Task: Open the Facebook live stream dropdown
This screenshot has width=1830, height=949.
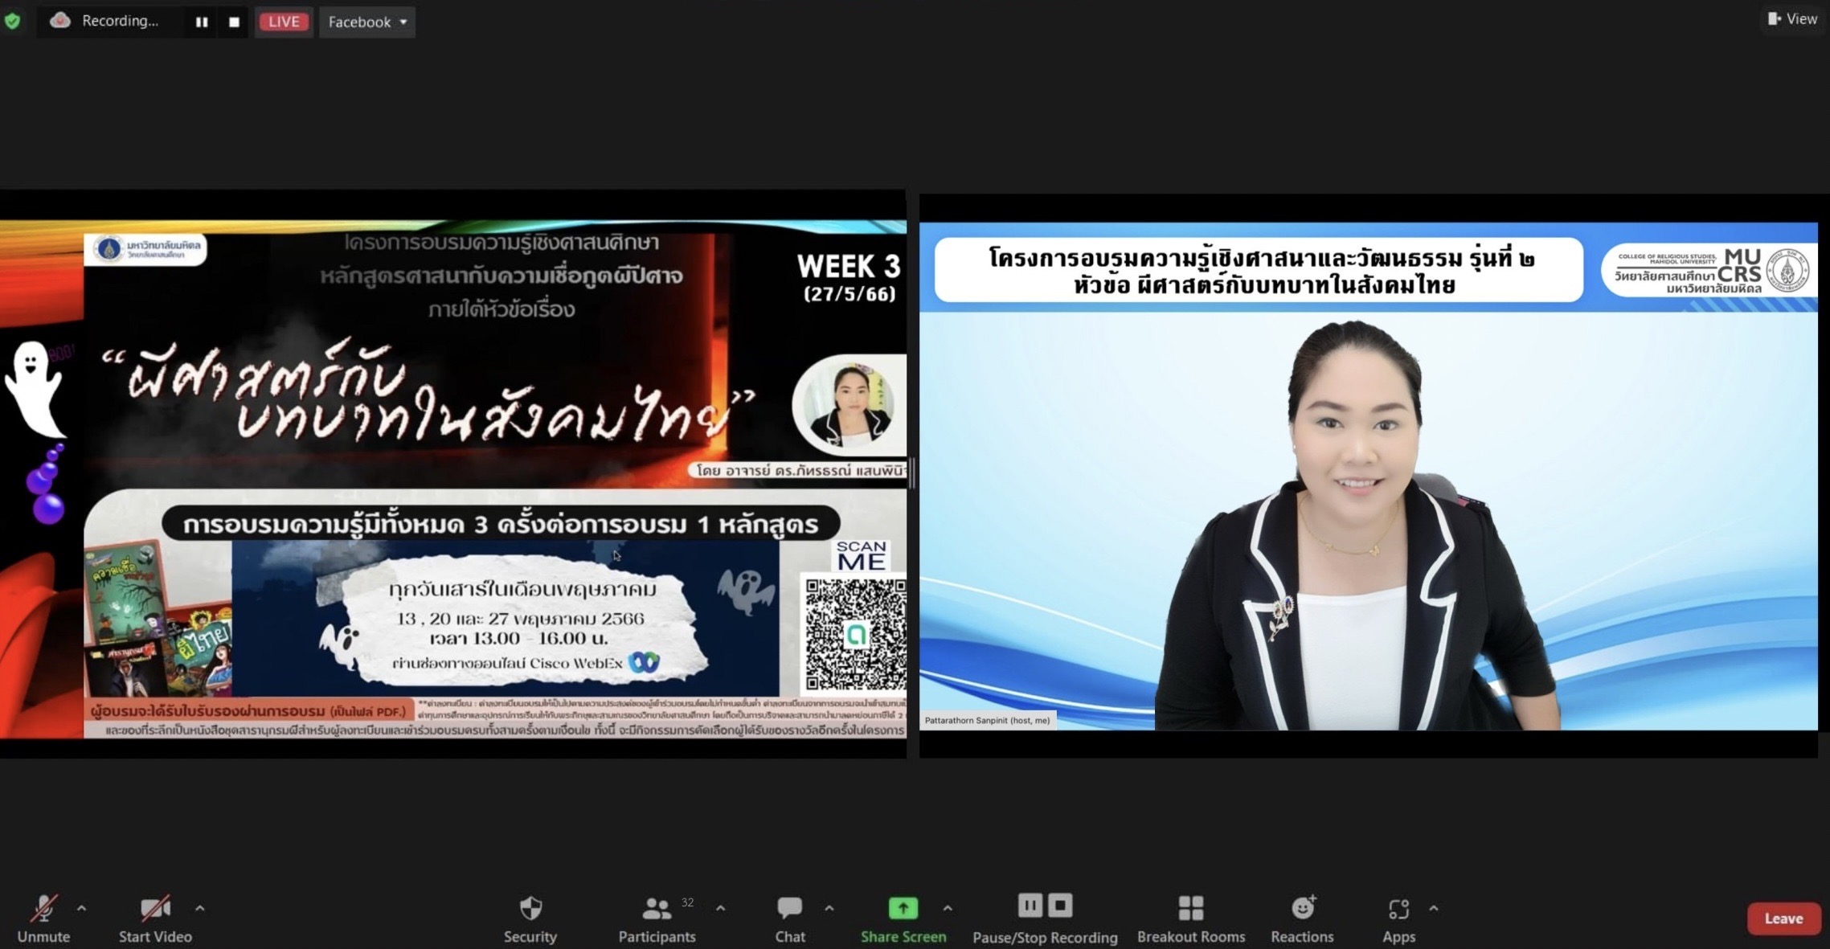Action: tap(367, 22)
